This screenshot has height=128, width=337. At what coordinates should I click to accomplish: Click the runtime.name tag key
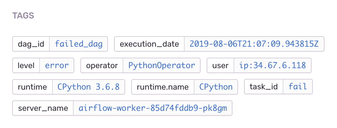[x=163, y=87]
